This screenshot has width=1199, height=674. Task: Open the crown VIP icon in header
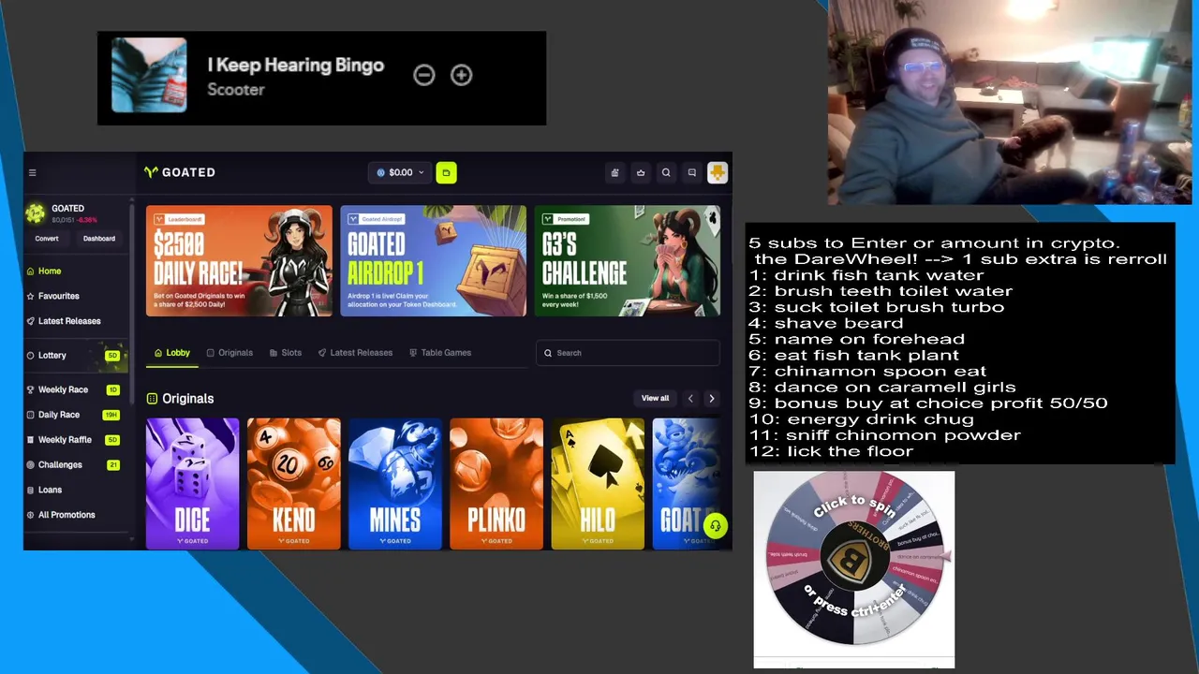pyautogui.click(x=641, y=172)
